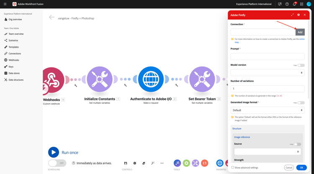
Task: Open the HTTP globe favorite icon
Action: click(220, 163)
